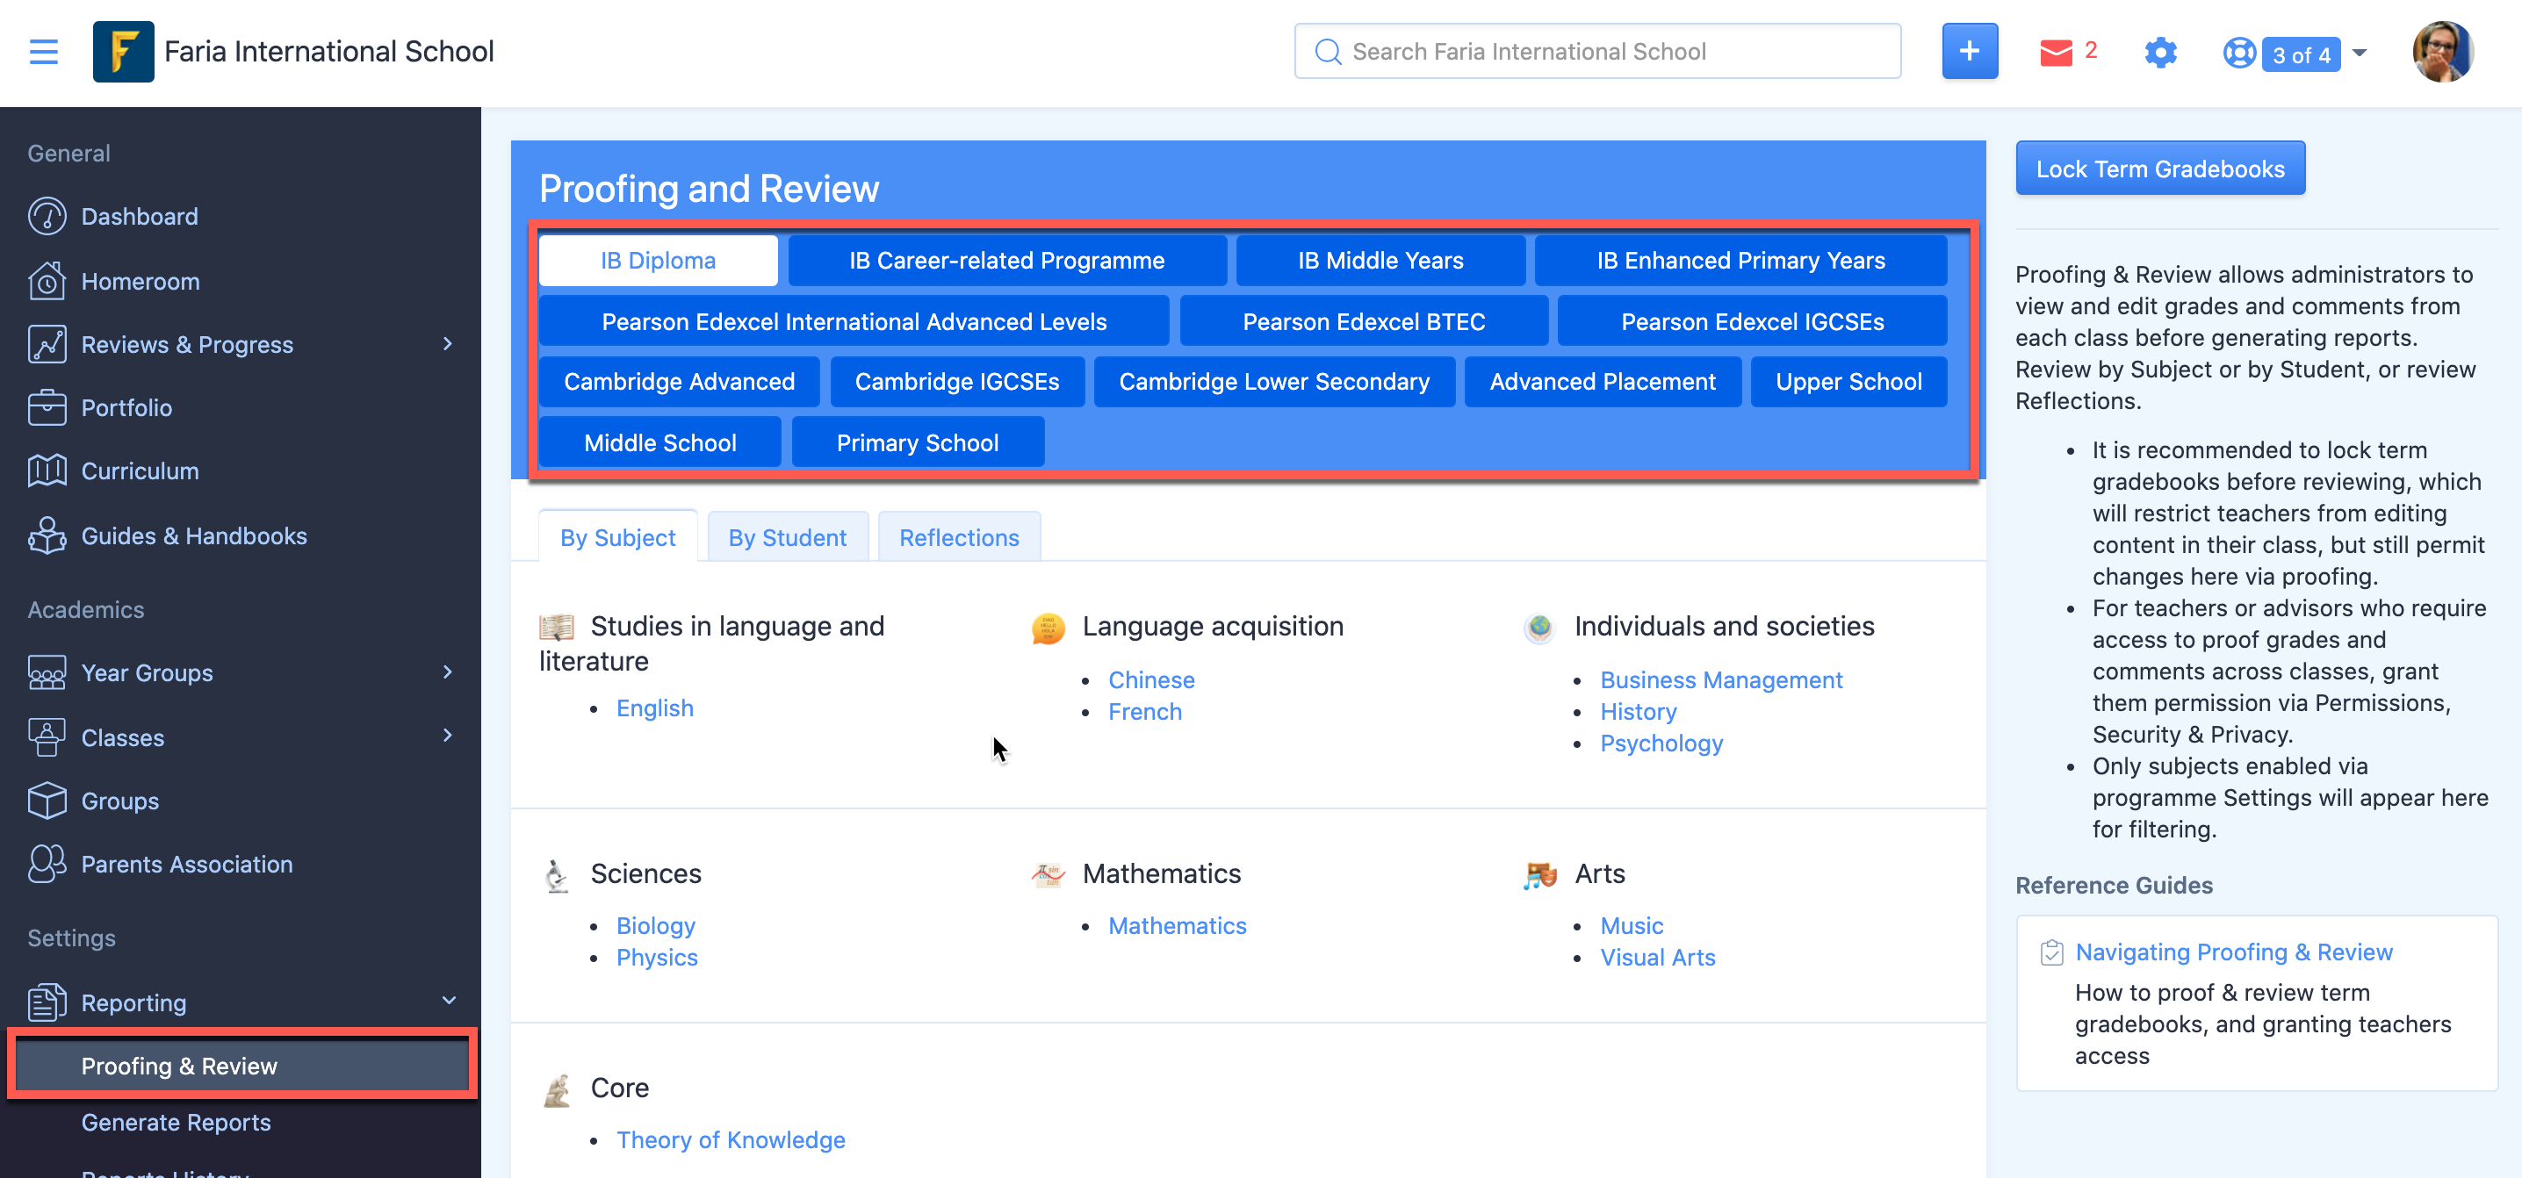This screenshot has height=1178, width=2522.
Task: Click the Lock Term Gradebooks button
Action: 2159,169
